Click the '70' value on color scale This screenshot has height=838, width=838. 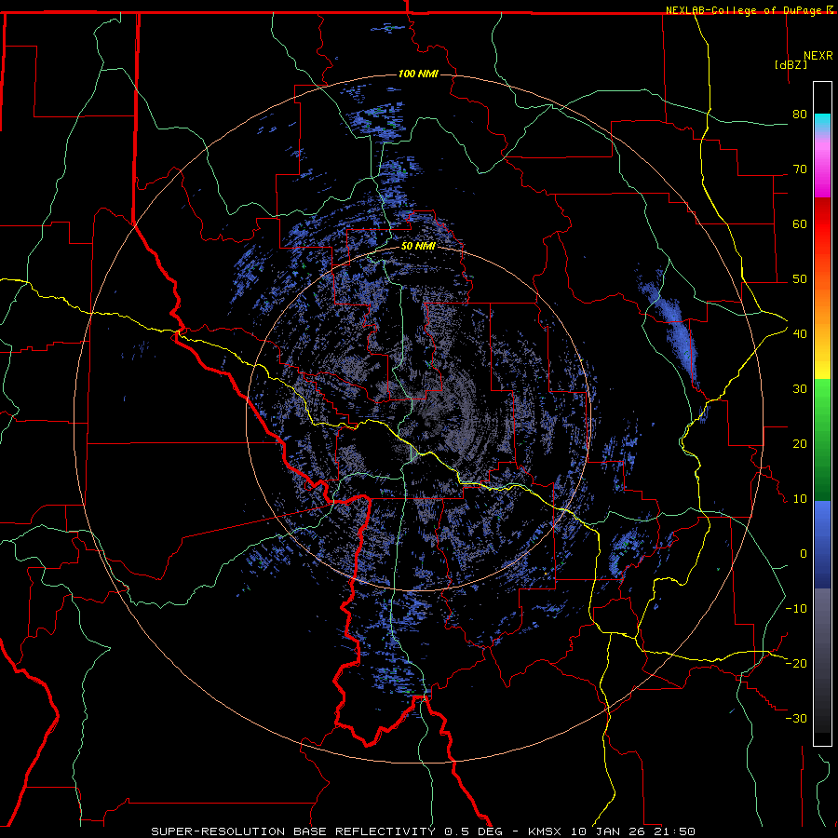pyautogui.click(x=800, y=169)
